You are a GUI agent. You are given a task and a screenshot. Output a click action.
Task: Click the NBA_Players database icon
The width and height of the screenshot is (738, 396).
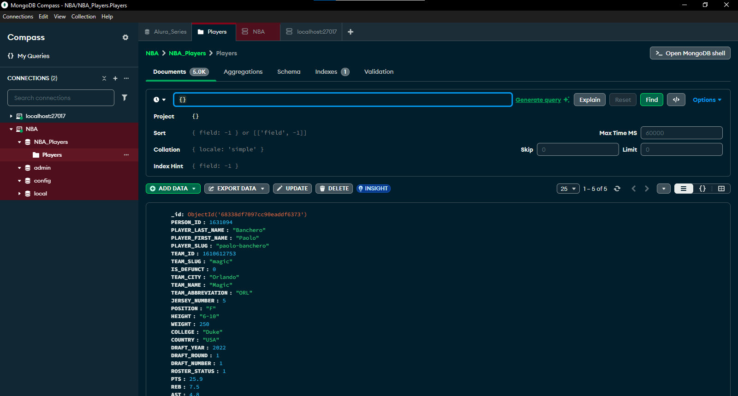point(28,142)
